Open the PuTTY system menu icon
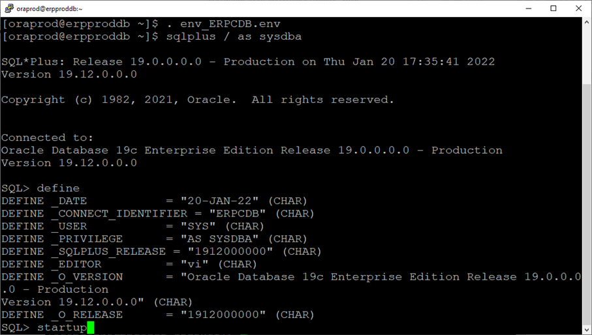Image resolution: width=592 pixels, height=335 pixels. pyautogui.click(x=9, y=8)
